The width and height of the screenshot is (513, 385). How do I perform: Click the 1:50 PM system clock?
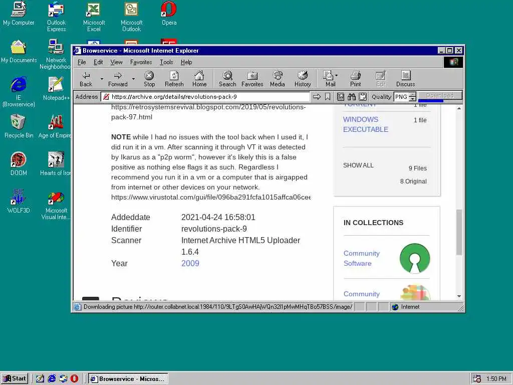pyautogui.click(x=496, y=379)
